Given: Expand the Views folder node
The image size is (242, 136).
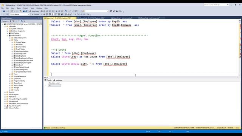Looking at the screenshot, I should [x=10, y=74].
